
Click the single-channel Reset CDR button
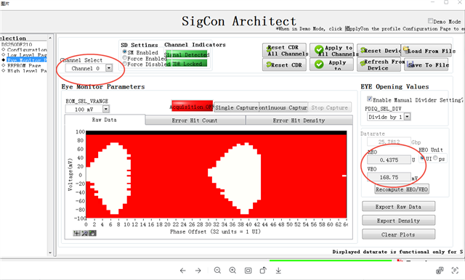[285, 65]
